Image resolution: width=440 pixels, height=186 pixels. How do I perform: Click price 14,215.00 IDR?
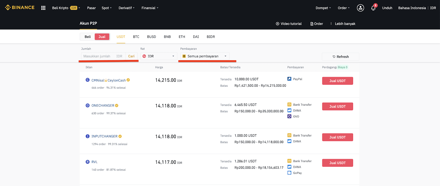coord(169,80)
